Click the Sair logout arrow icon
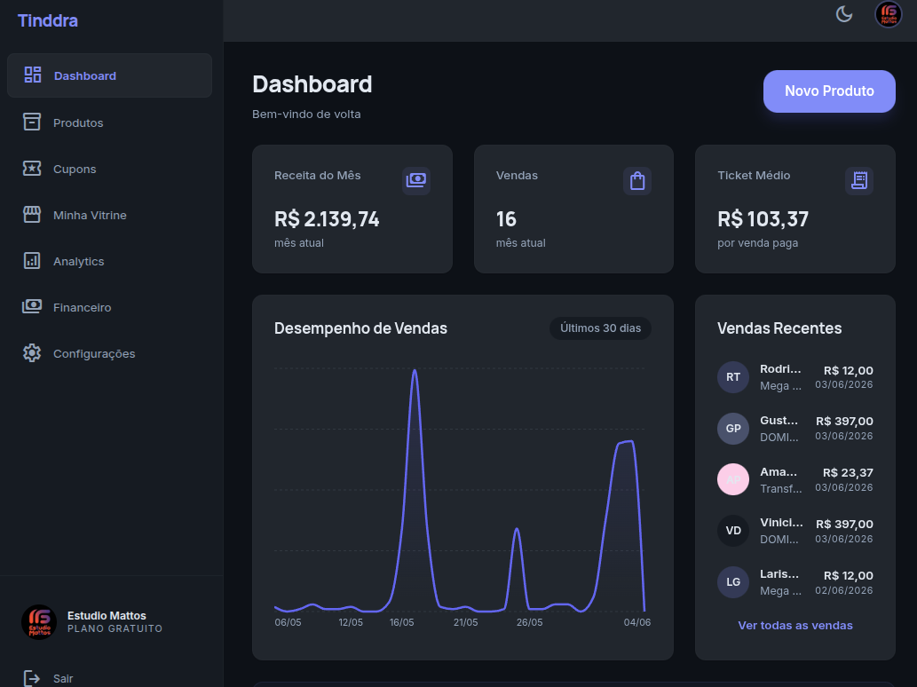The width and height of the screenshot is (917, 687). 32,678
